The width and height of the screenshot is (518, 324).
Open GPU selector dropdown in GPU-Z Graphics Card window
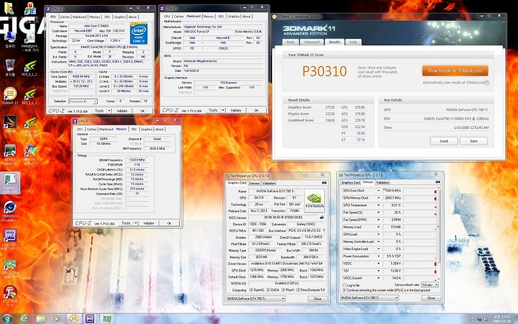[255, 299]
